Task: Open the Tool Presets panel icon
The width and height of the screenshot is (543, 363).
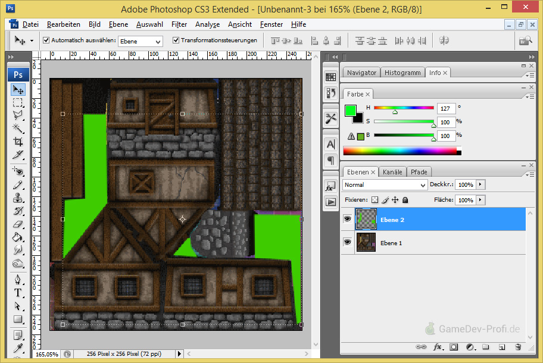Action: [330, 118]
